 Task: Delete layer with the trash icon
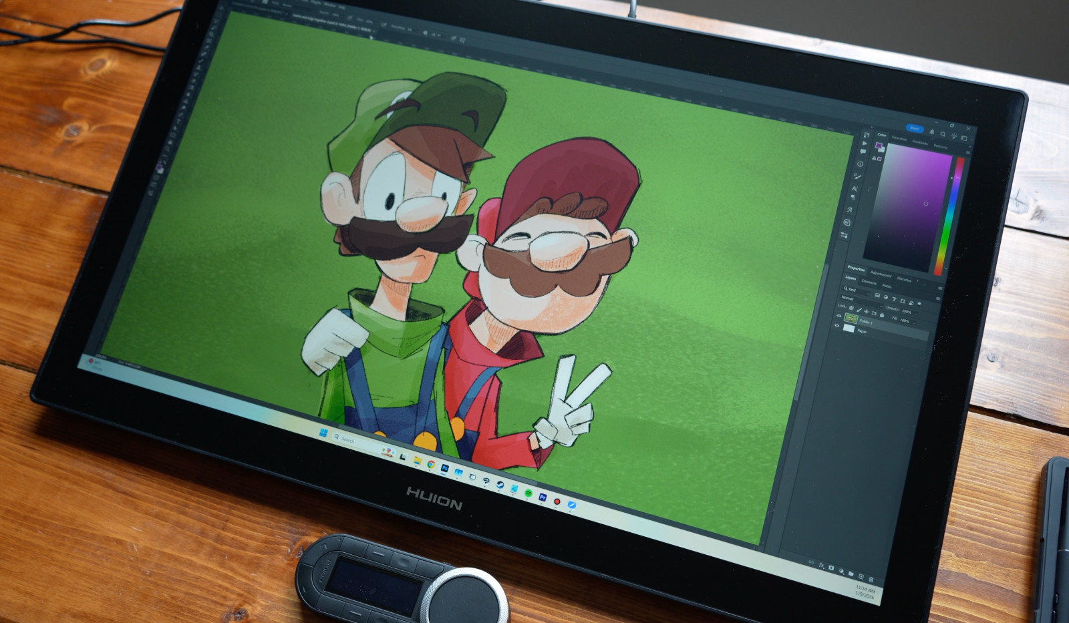(871, 580)
